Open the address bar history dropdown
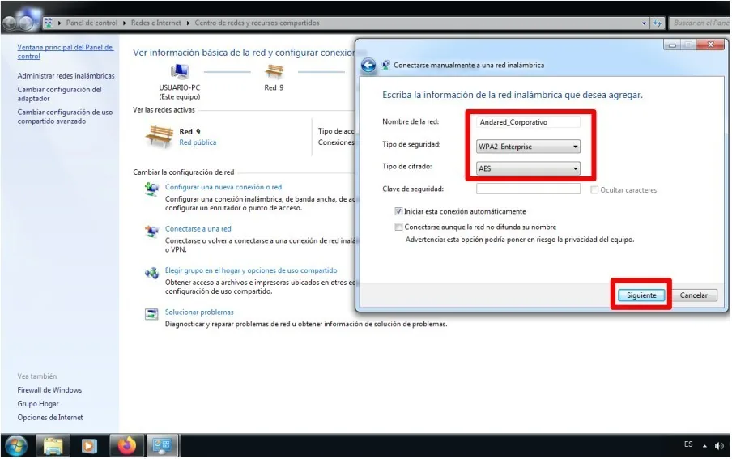The image size is (732, 459). click(x=645, y=23)
